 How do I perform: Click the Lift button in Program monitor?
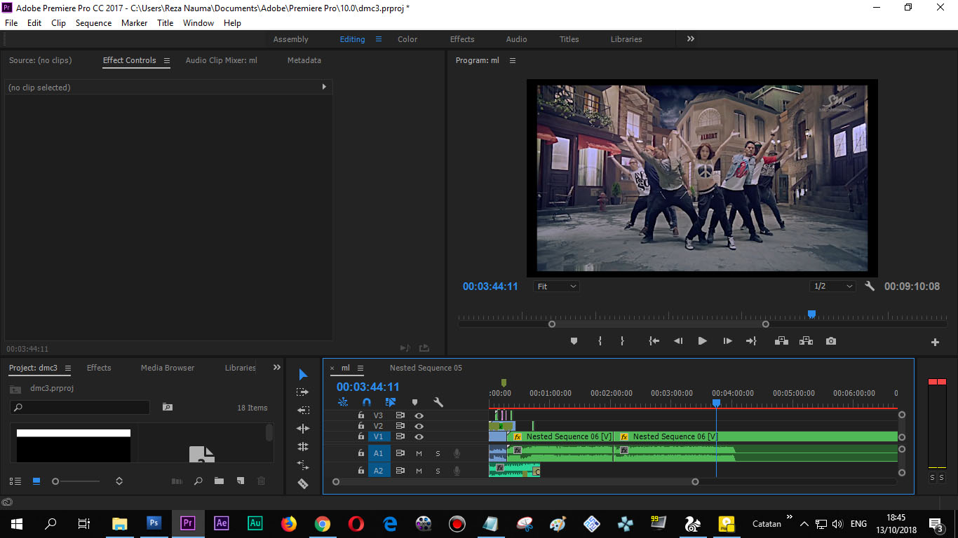pos(781,341)
